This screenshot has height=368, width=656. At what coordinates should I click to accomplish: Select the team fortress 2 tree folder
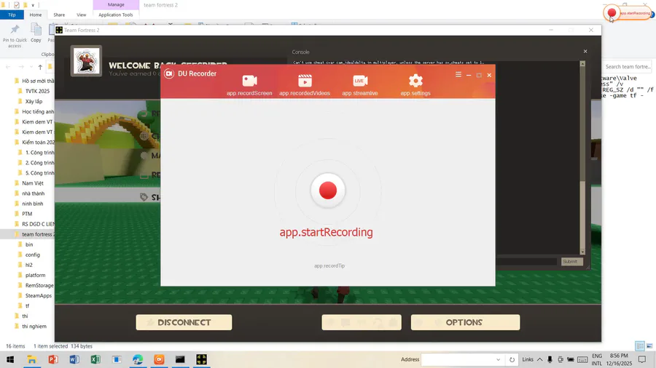tap(37, 234)
